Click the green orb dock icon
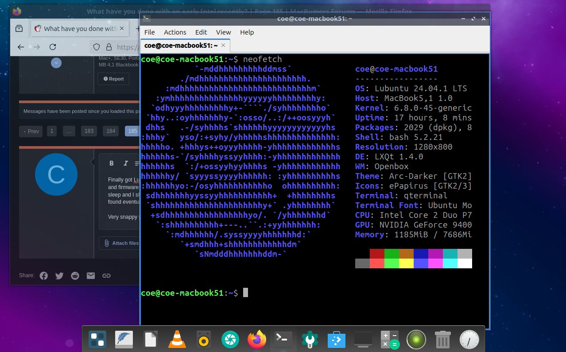Viewport: 566px width, 352px height. tap(416, 340)
